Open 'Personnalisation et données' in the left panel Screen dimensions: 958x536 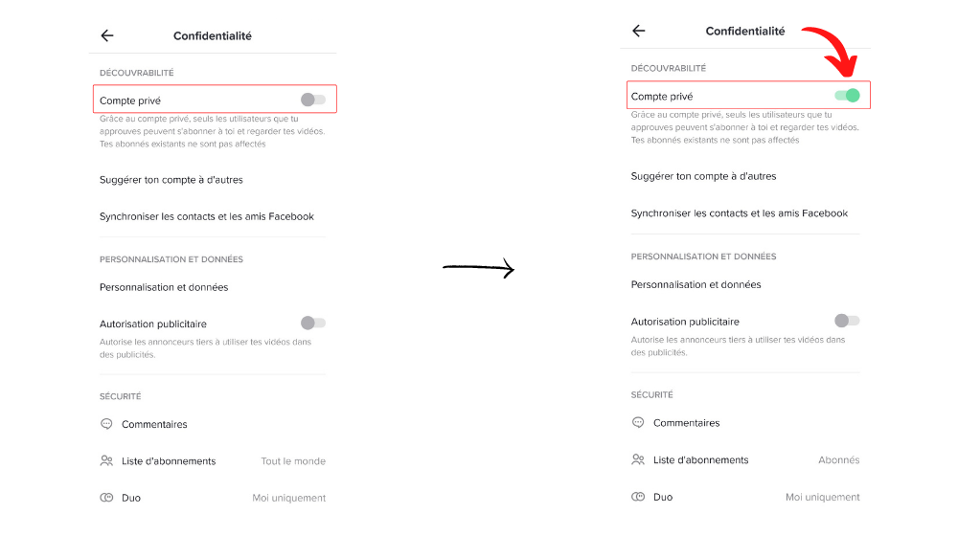click(164, 287)
